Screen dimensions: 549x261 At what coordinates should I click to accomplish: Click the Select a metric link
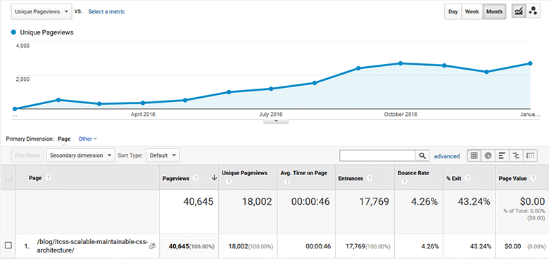pos(106,11)
